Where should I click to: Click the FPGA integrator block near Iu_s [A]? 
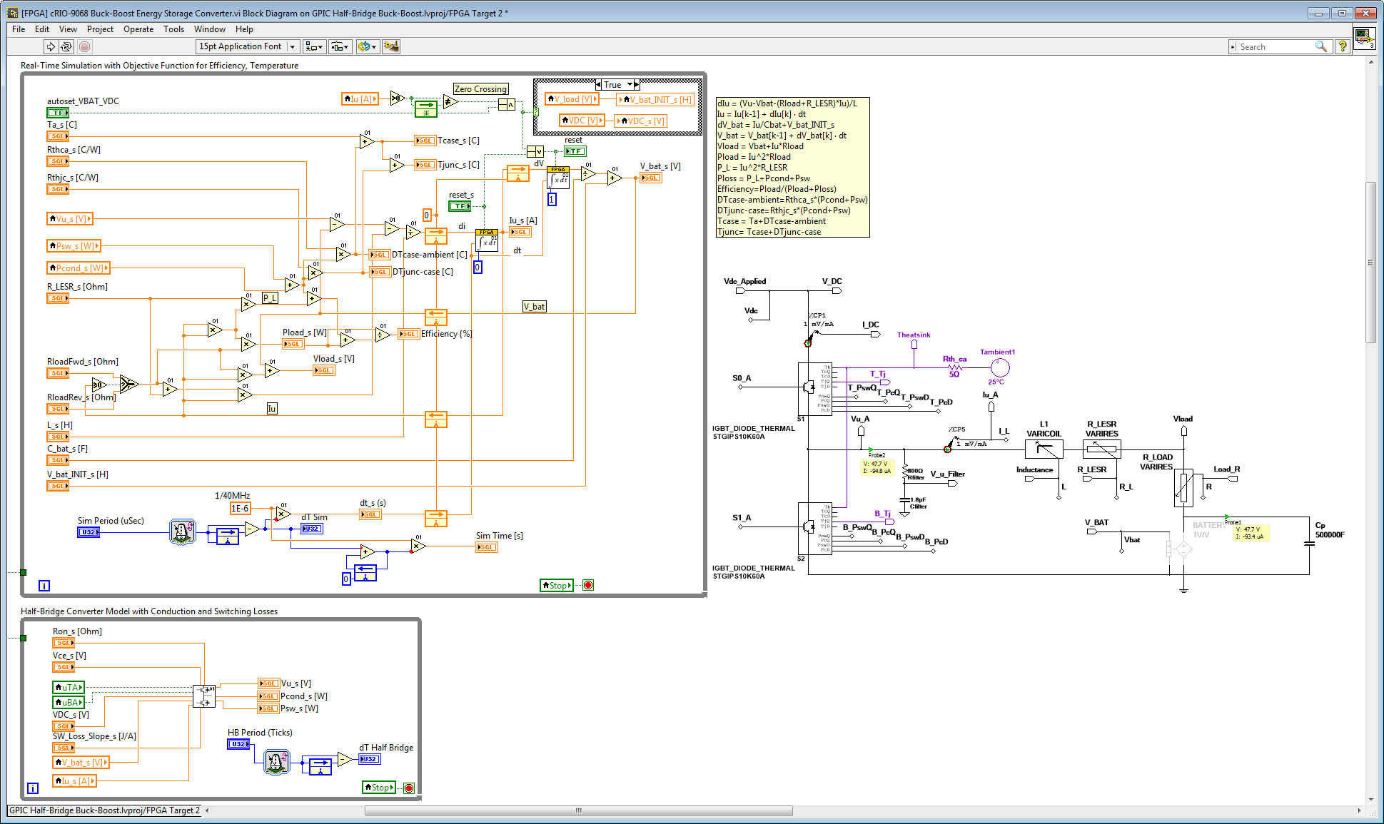click(488, 240)
